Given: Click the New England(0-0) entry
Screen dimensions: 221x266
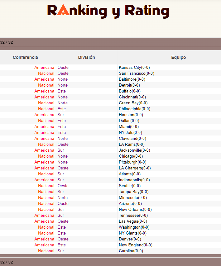Looking at the screenshot, I should [136, 245].
